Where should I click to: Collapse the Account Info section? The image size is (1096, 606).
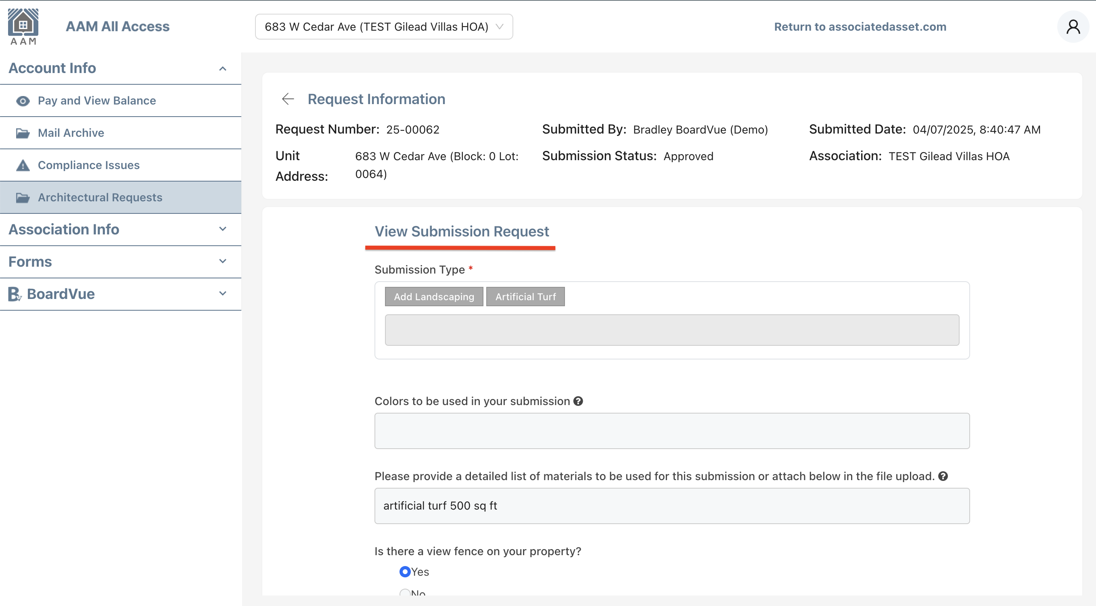pos(222,69)
